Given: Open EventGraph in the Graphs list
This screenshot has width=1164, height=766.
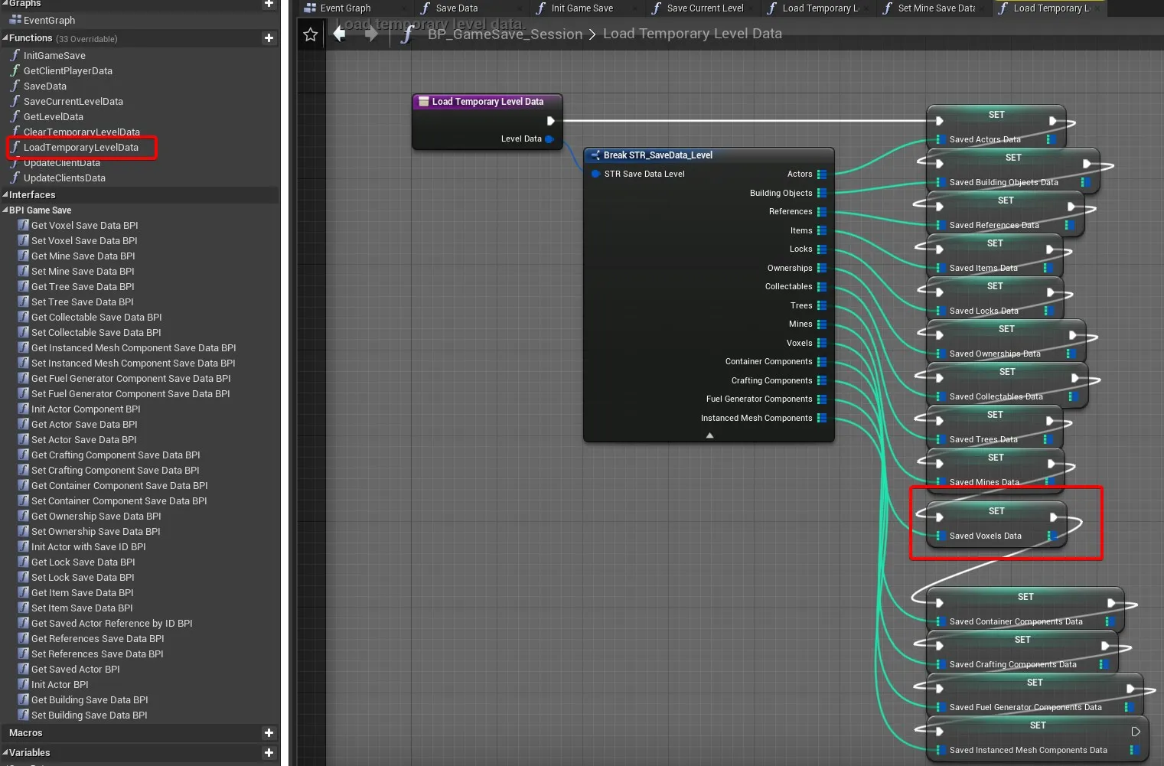Looking at the screenshot, I should [x=49, y=21].
